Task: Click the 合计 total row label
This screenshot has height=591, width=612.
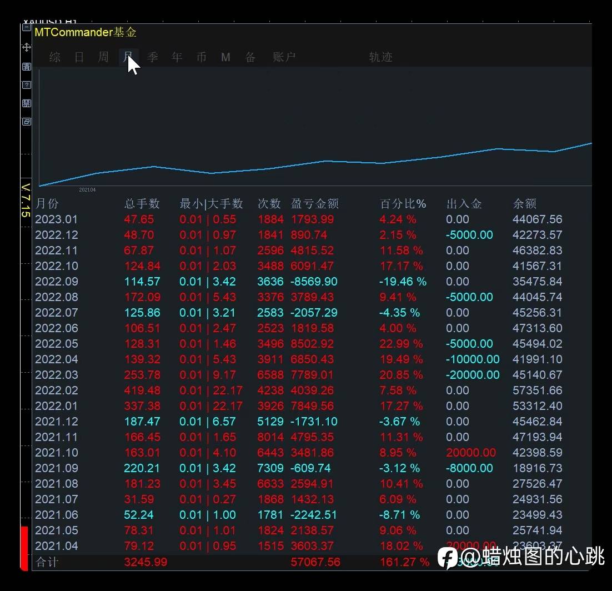Action: pos(47,562)
